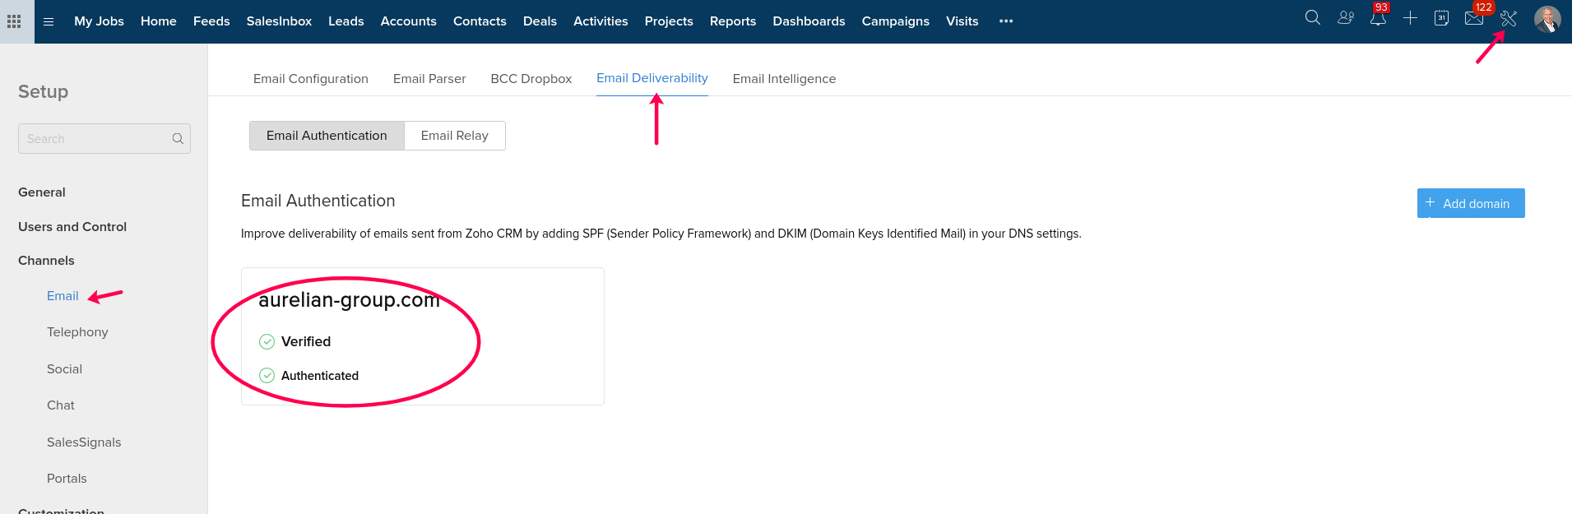Open Chat under Channels
Image resolution: width=1572 pixels, height=514 pixels.
pos(61,405)
